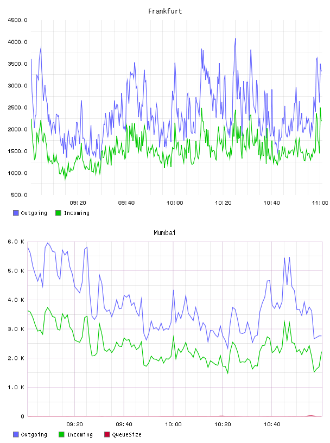
Task: Click the 09:20 time label on Frankfurt
Action: (78, 203)
